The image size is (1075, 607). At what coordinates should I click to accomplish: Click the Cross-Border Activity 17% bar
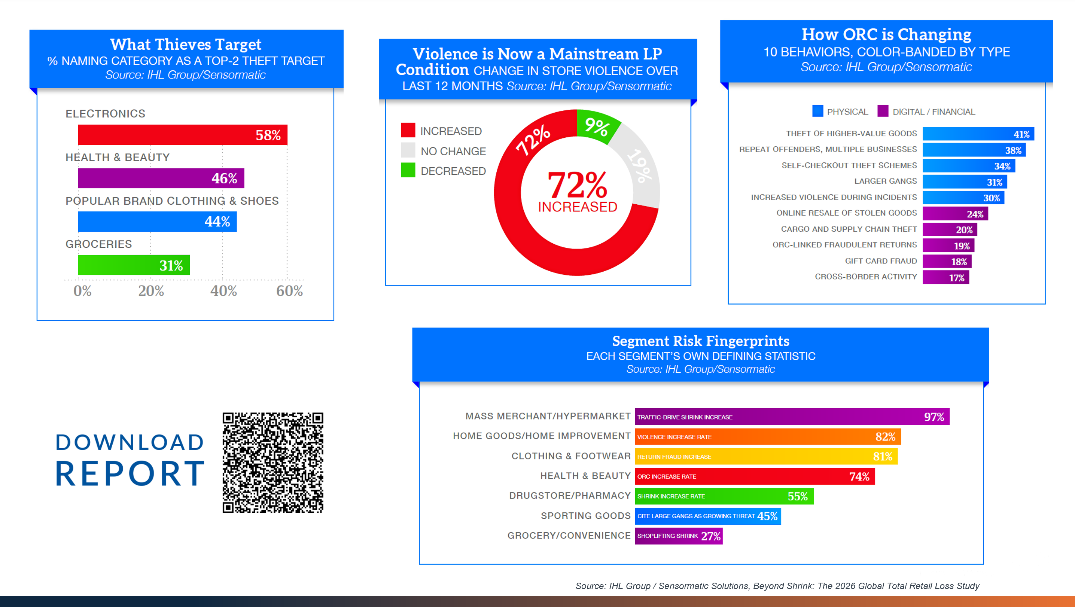945,278
